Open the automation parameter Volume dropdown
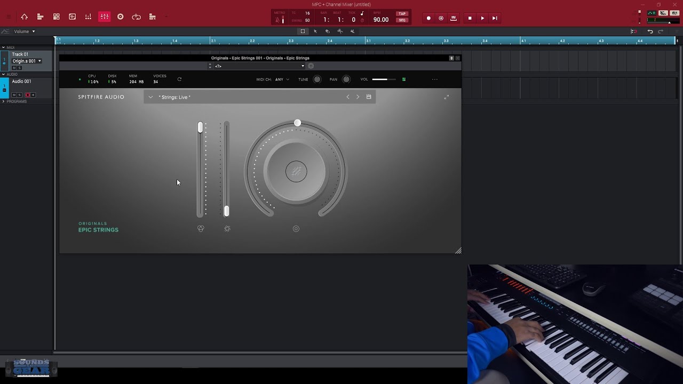Screen dimensions: 683x384 24,31
